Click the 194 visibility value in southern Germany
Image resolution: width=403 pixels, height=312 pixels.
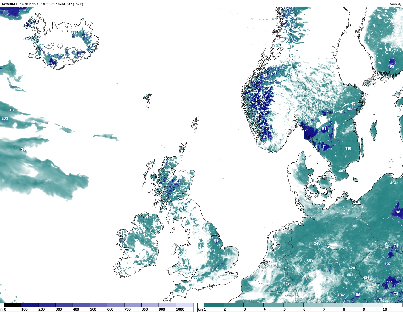coord(341,295)
